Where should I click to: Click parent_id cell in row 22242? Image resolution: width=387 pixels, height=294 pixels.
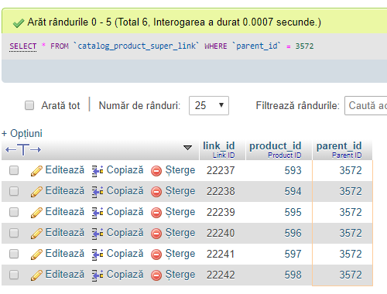click(351, 275)
